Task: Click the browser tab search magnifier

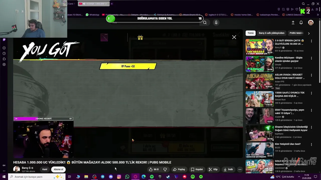Action: [x=303, y=4]
